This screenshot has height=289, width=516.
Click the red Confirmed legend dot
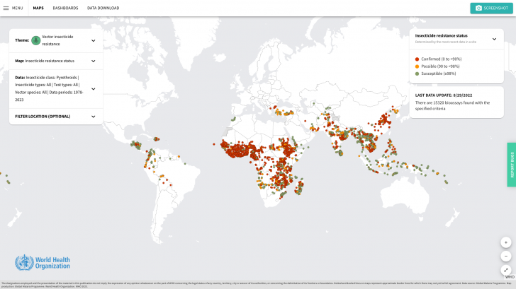417,59
